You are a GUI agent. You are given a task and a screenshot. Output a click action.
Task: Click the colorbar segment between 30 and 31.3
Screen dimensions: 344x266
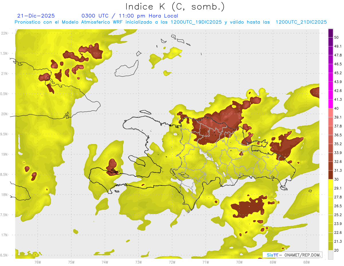click(331, 175)
